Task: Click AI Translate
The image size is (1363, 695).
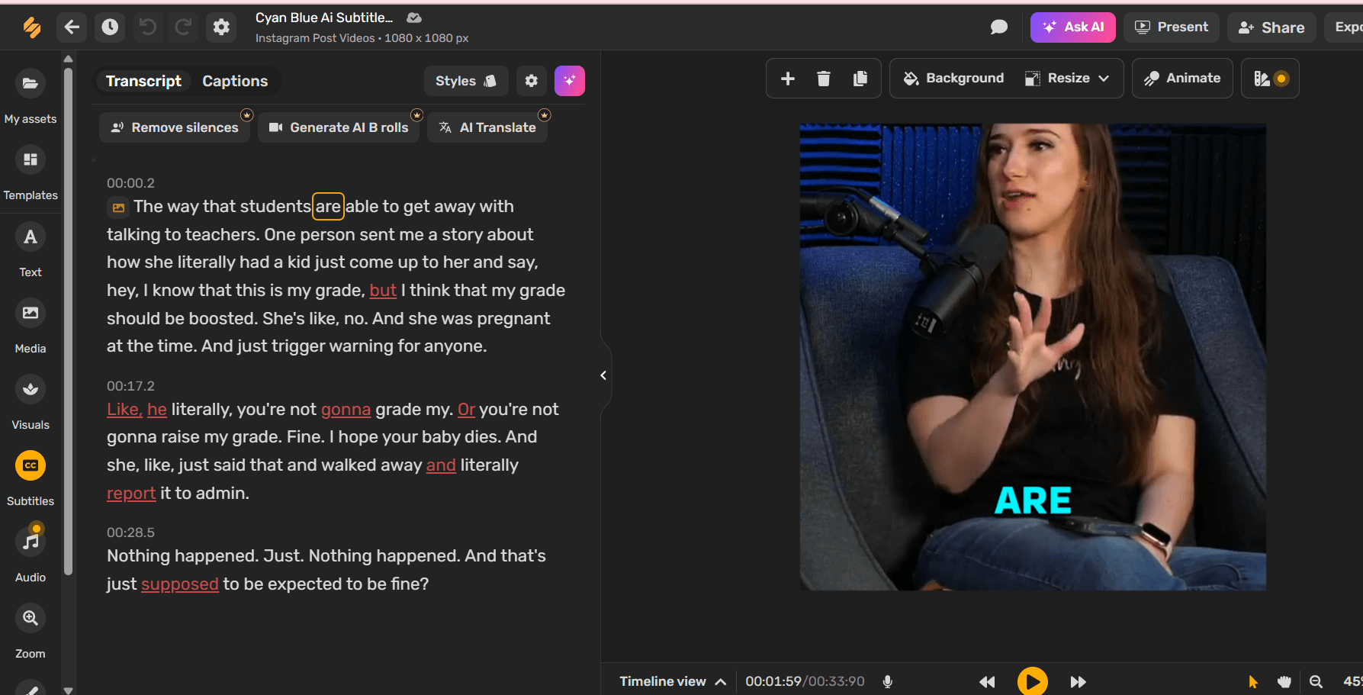Action: click(x=487, y=127)
